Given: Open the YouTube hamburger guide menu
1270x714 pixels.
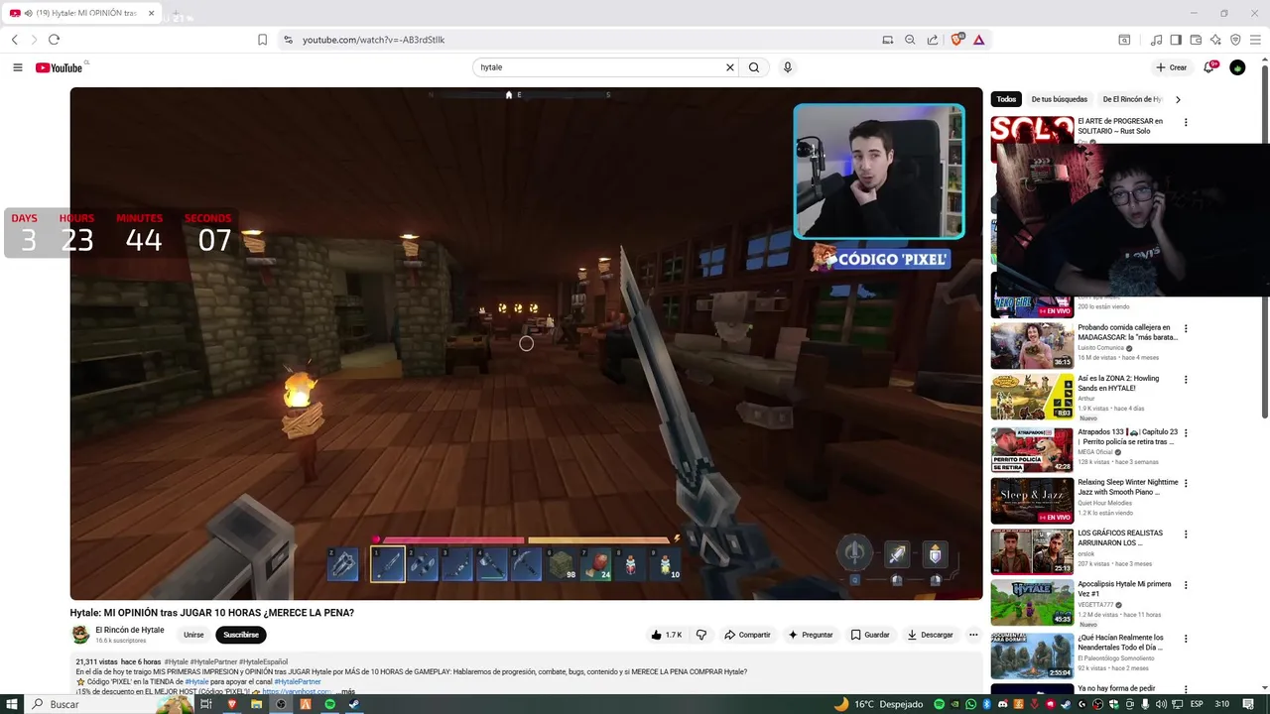Looking at the screenshot, I should 18,67.
